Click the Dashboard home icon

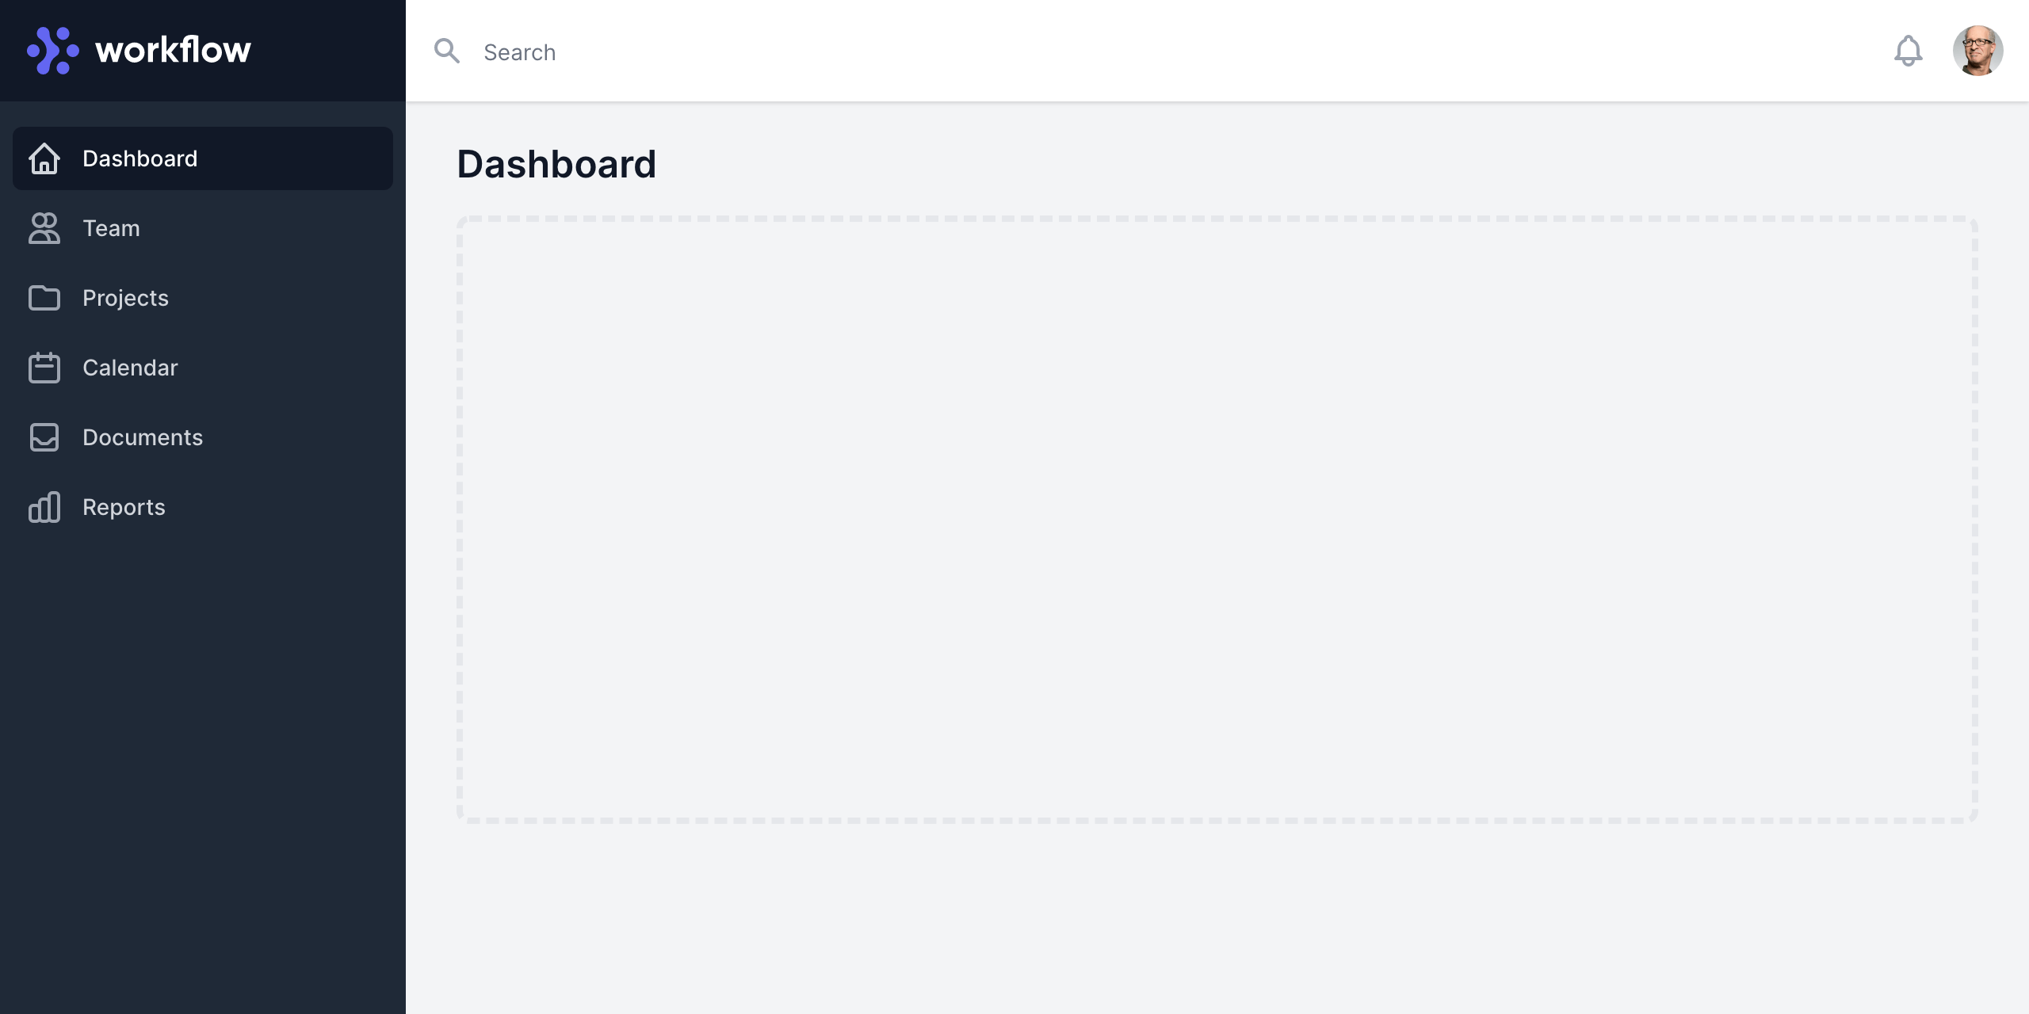pyautogui.click(x=44, y=158)
